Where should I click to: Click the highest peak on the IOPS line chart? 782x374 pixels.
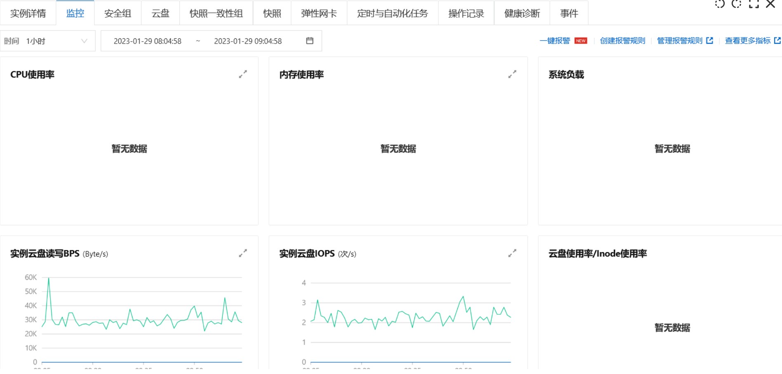(x=463, y=297)
